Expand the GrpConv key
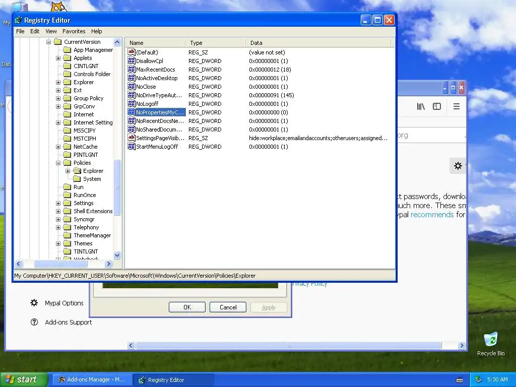The width and height of the screenshot is (516, 387). (x=58, y=106)
